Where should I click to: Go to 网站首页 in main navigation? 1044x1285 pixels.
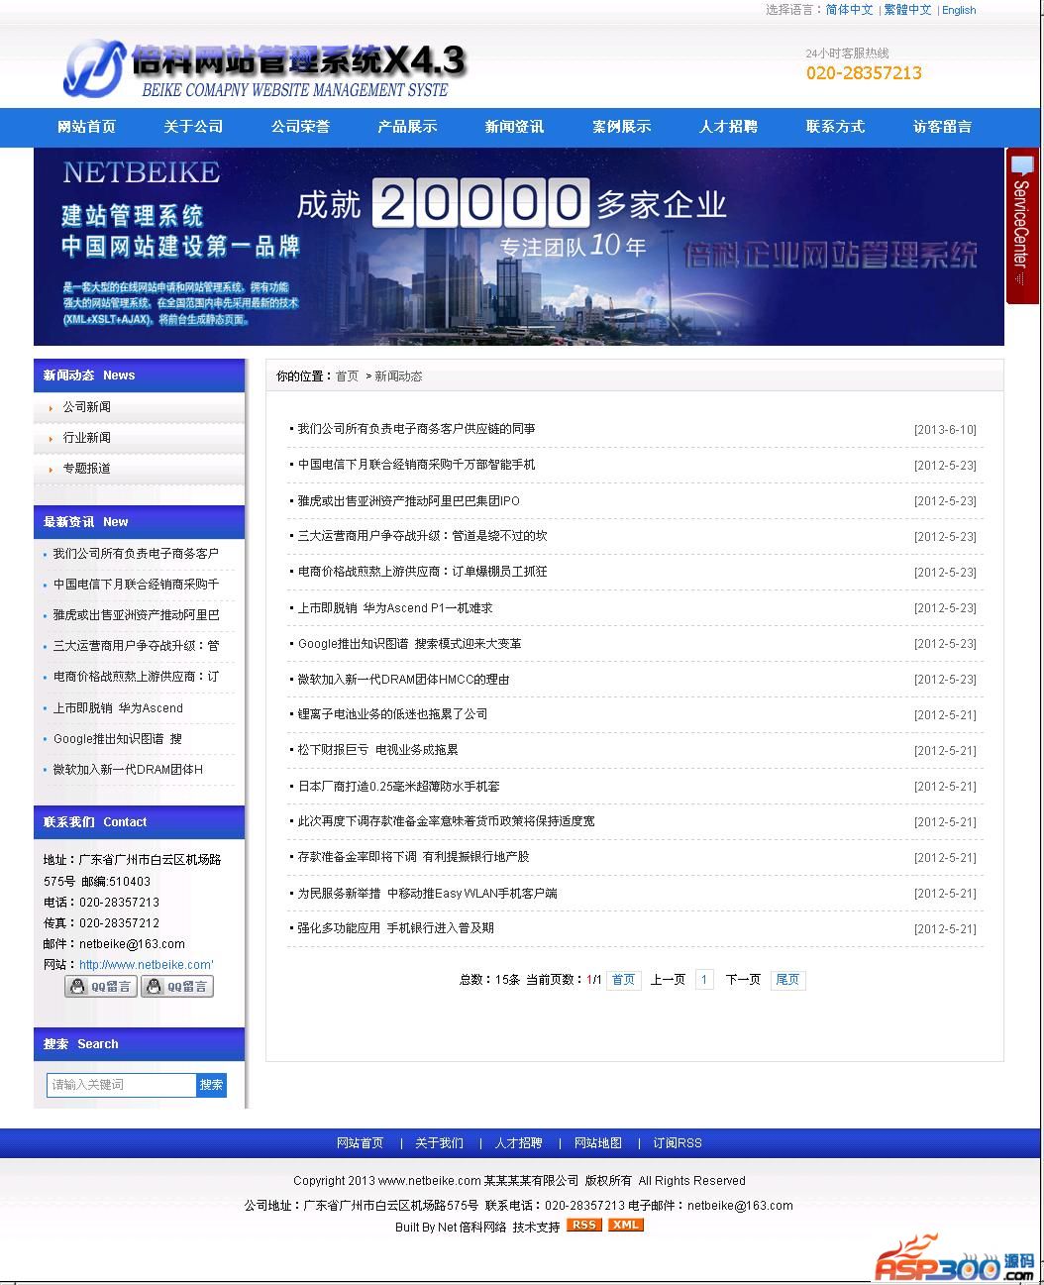click(86, 127)
